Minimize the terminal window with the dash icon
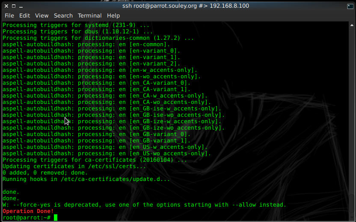Viewport: 356px width, 222px height. [21, 7]
